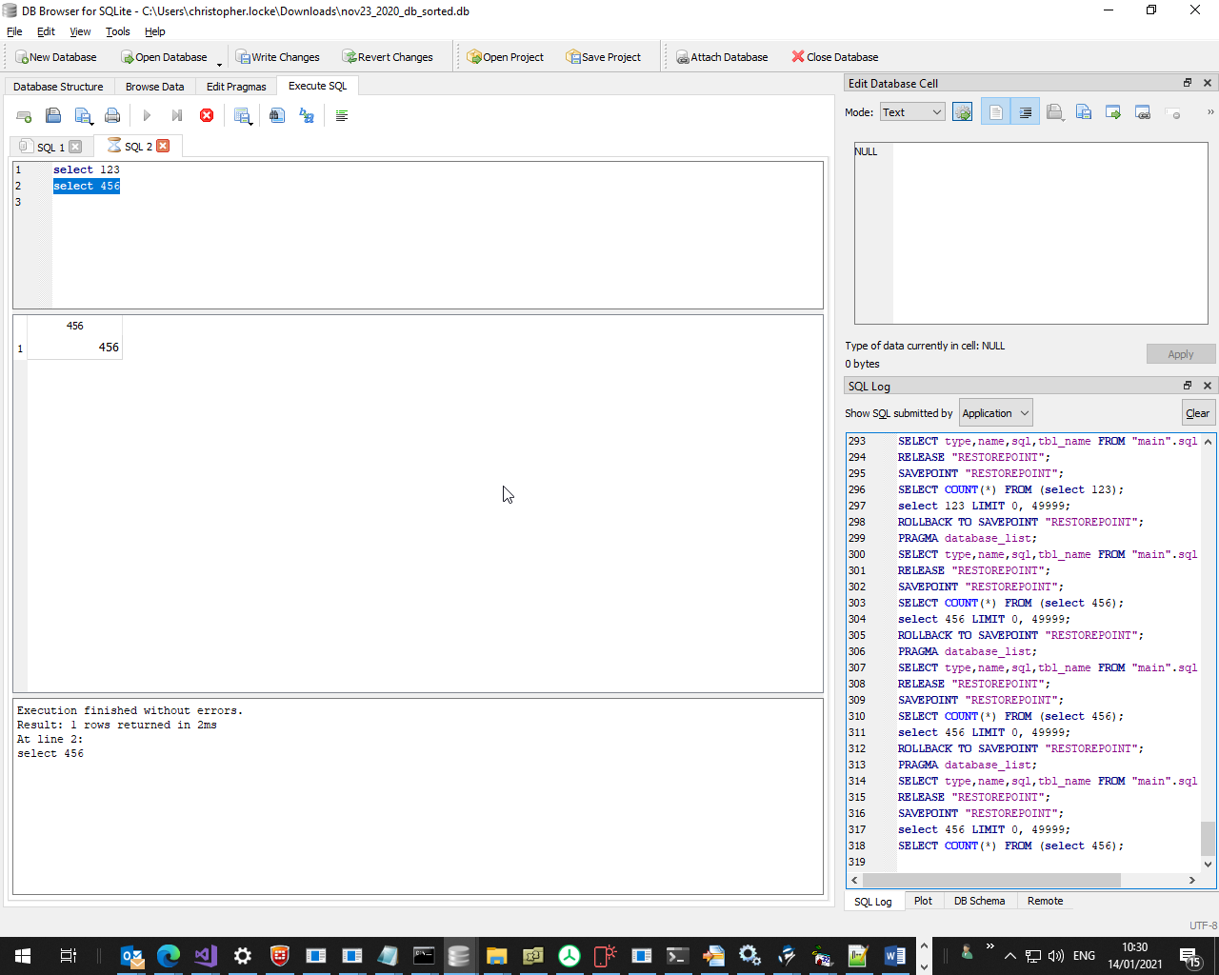Switch to the Browse Data tab
The height and width of the screenshot is (975, 1219).
tap(154, 86)
